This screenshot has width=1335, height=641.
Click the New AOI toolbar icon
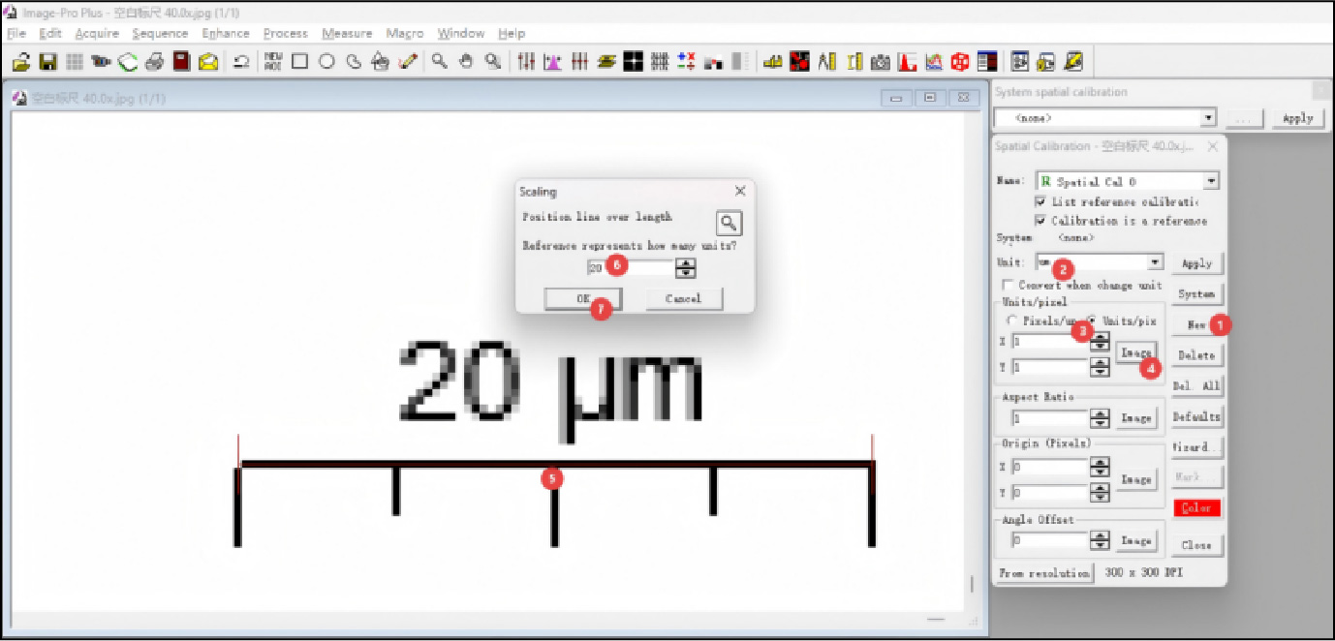click(273, 62)
